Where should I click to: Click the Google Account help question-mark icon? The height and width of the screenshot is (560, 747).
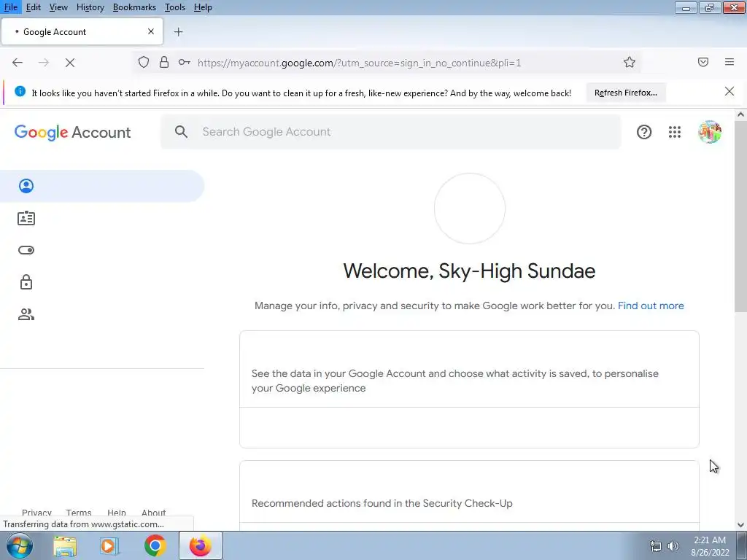[644, 132]
